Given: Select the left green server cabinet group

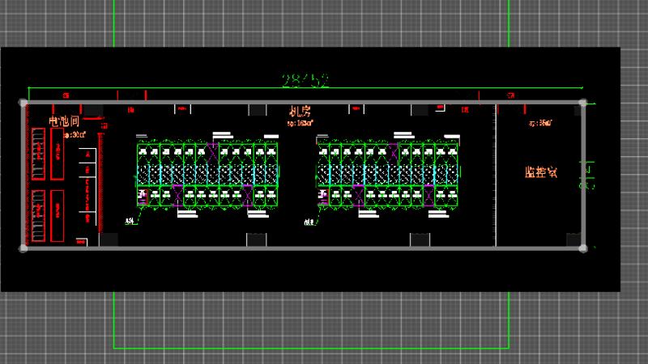Looking at the screenshot, I should tap(207, 175).
